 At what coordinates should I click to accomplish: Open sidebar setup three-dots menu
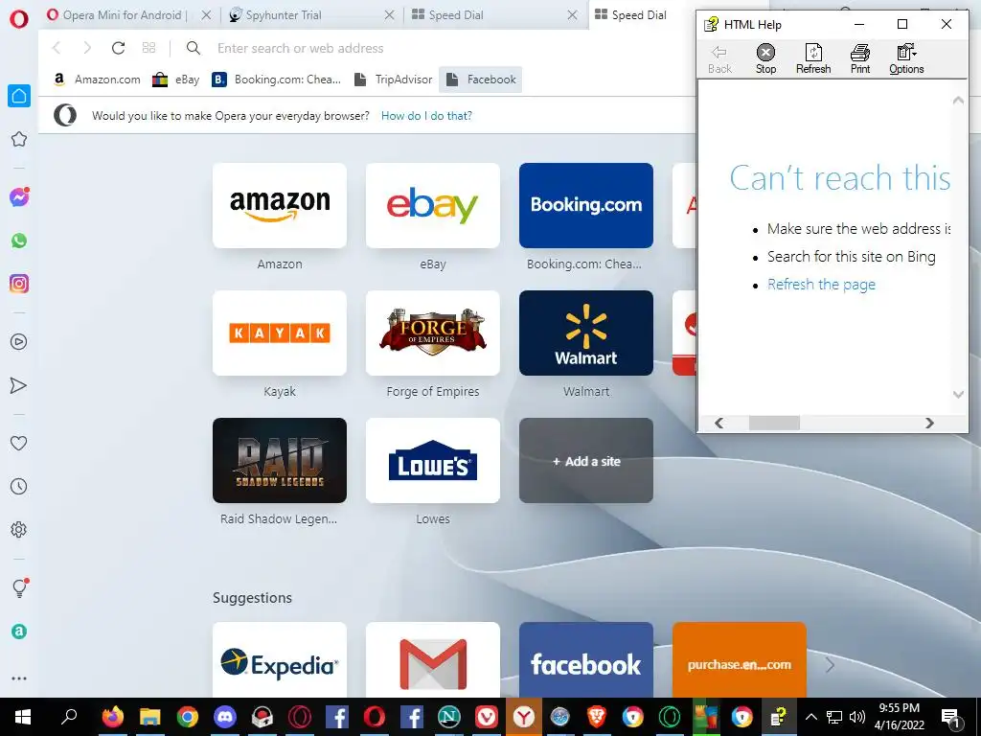tap(19, 678)
